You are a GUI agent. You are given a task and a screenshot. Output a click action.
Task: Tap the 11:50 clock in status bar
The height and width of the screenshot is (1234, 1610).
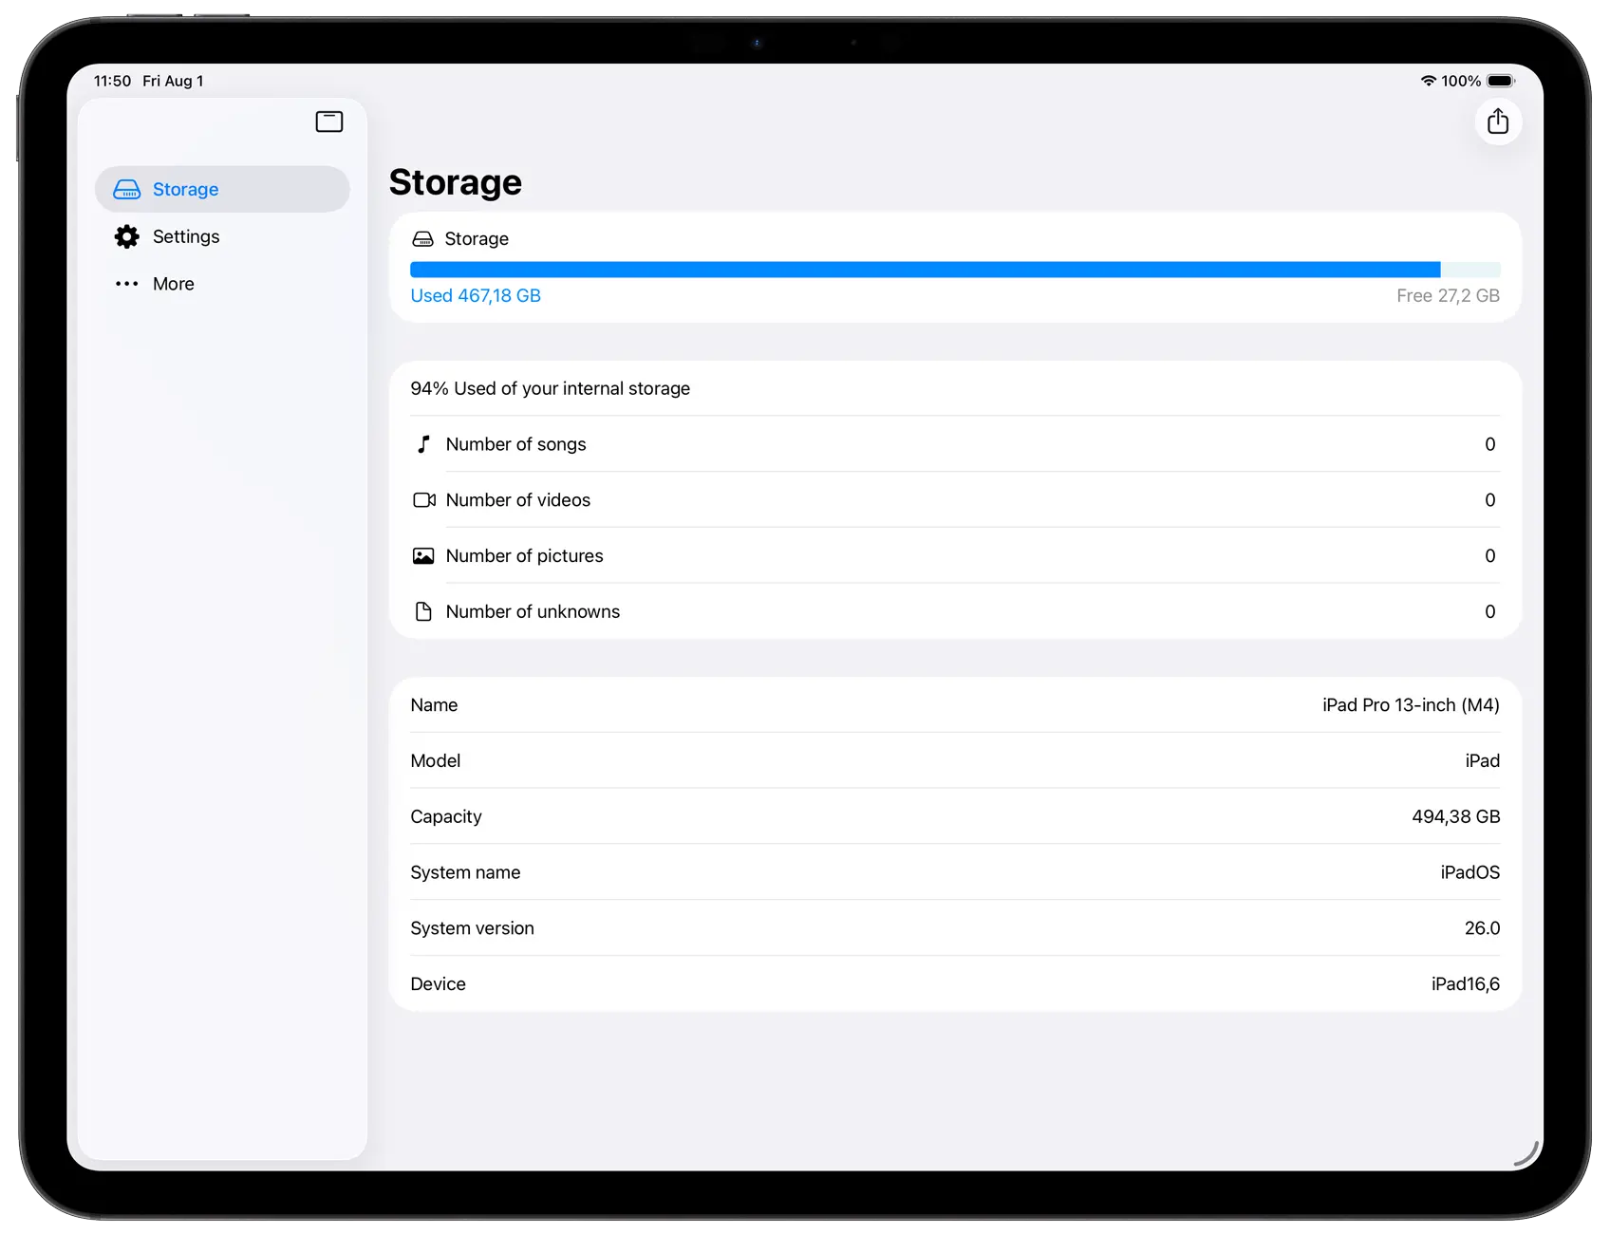[112, 81]
